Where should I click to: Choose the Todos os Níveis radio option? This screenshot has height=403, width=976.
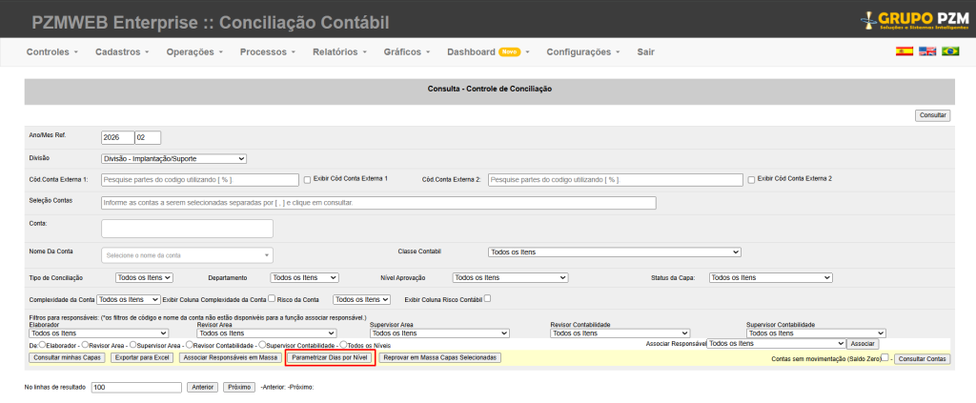coord(344,345)
